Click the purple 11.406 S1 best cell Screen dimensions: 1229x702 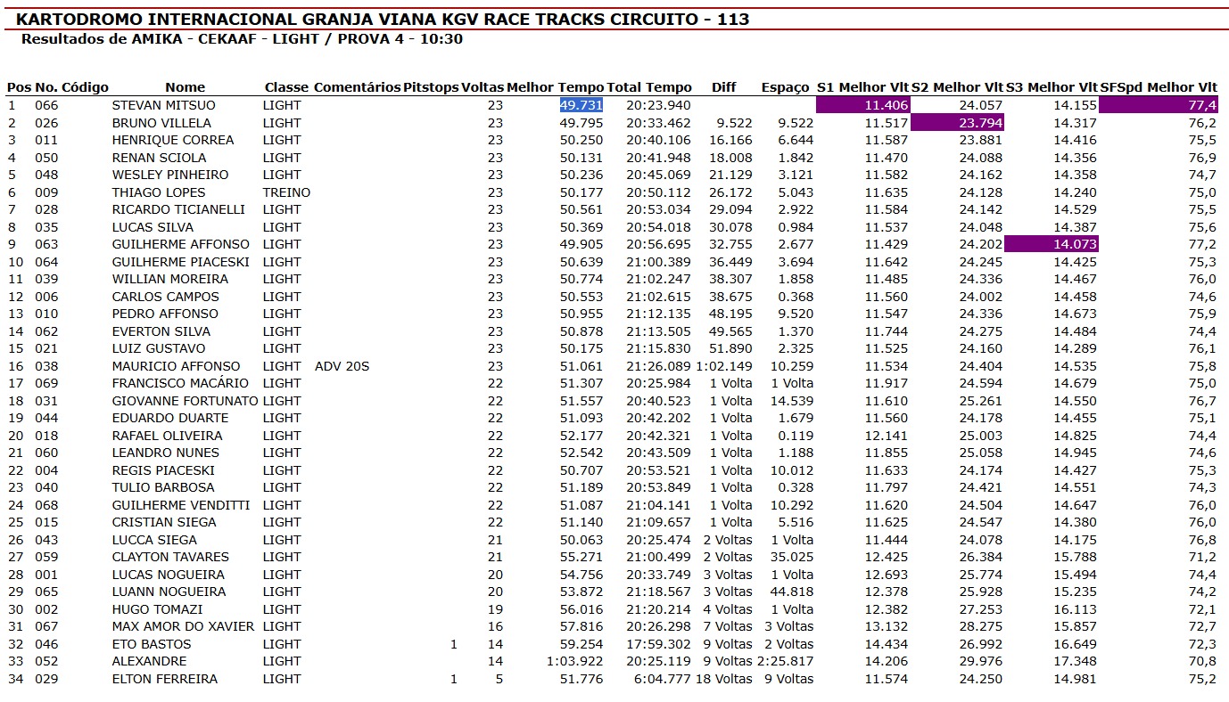click(x=862, y=105)
